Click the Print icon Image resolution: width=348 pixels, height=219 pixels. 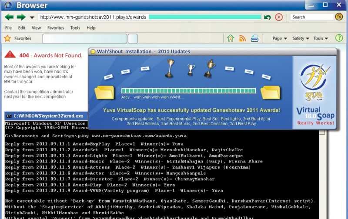point(254,38)
